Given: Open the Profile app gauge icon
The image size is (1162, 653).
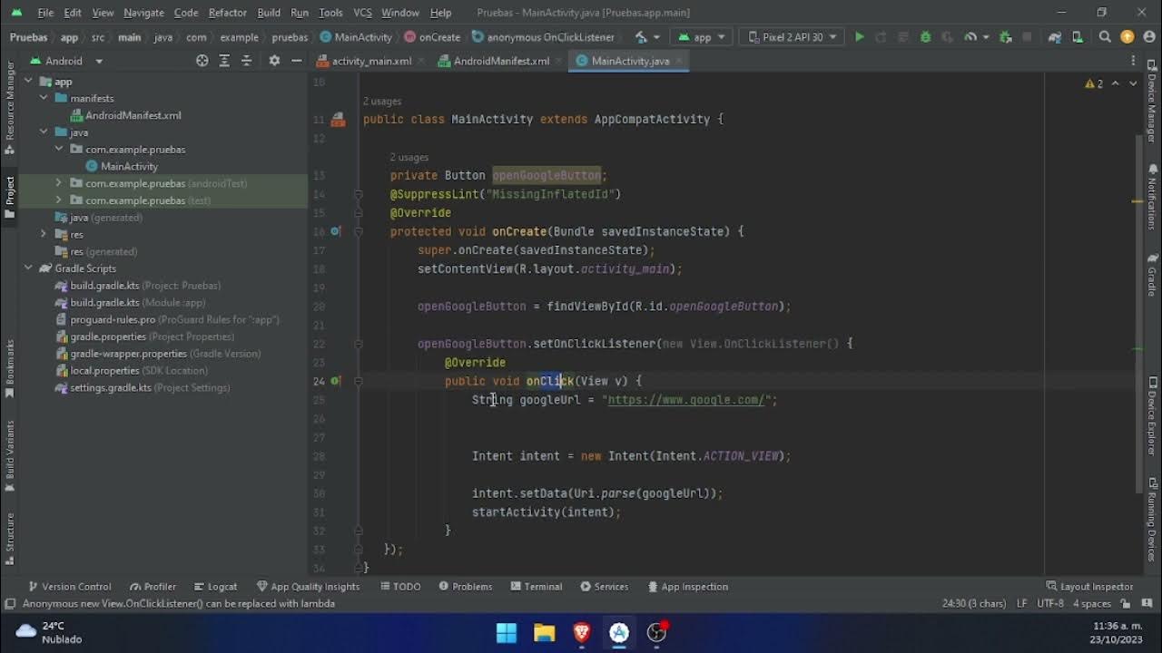Looking at the screenshot, I should tap(970, 37).
